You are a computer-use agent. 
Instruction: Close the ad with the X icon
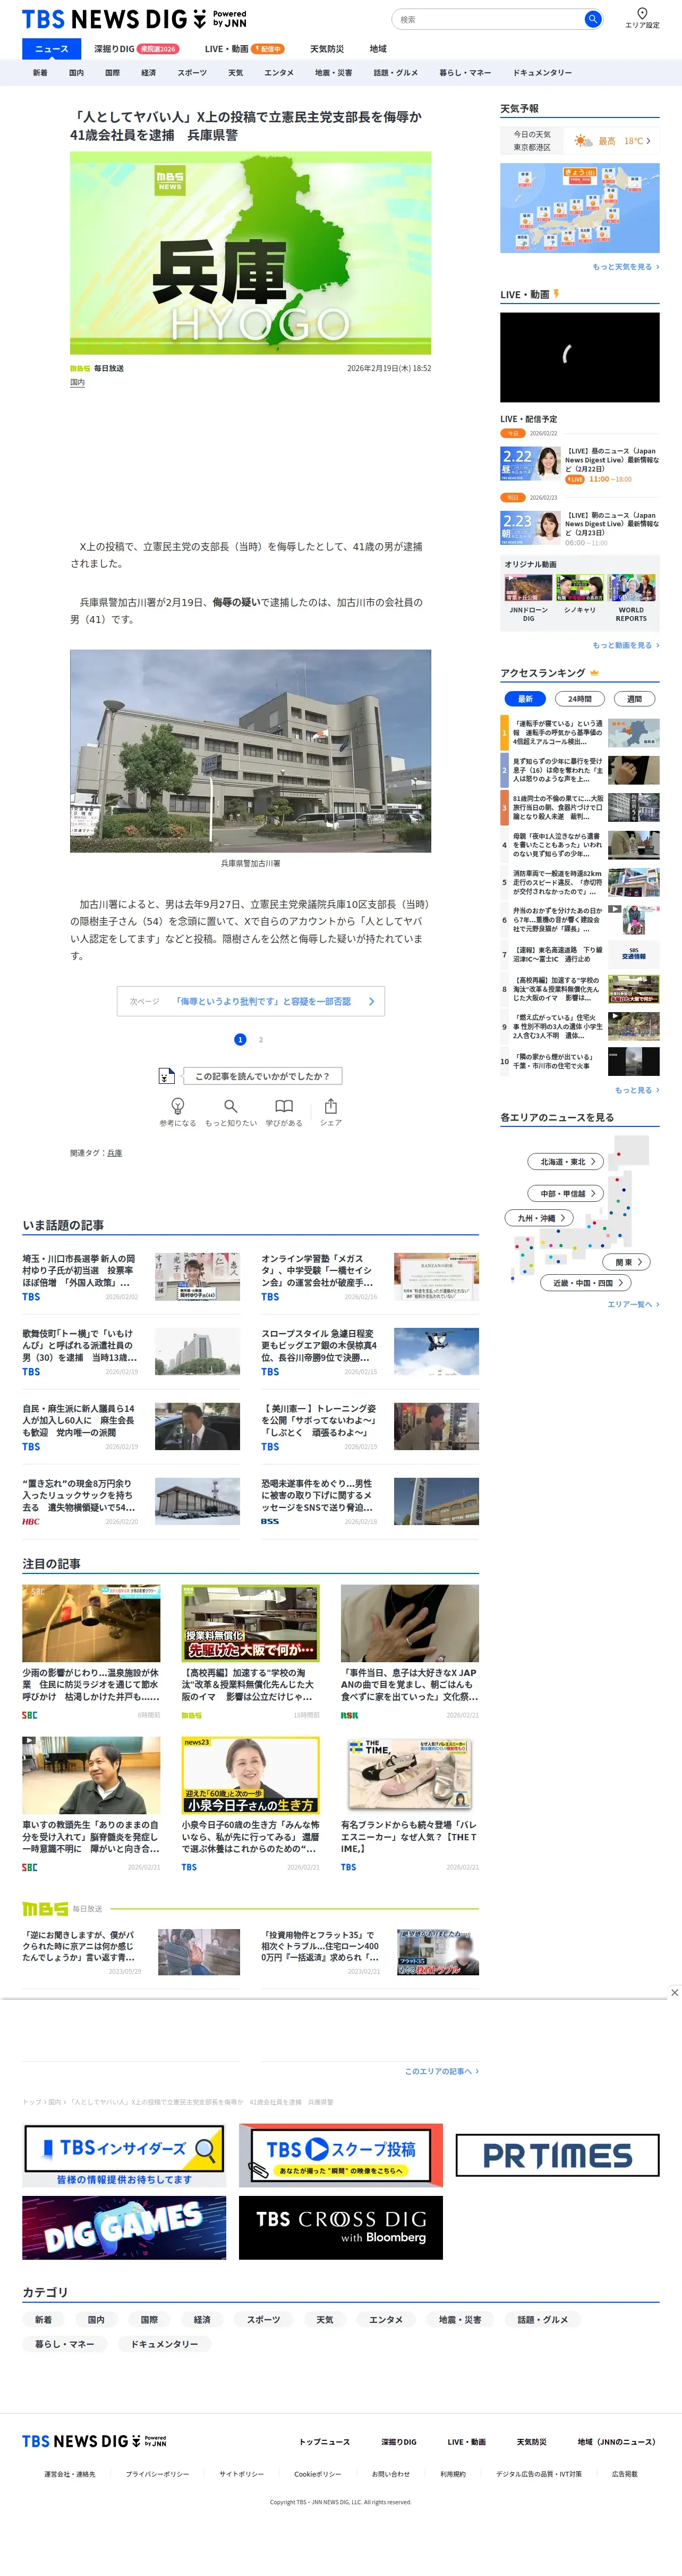click(x=674, y=1992)
